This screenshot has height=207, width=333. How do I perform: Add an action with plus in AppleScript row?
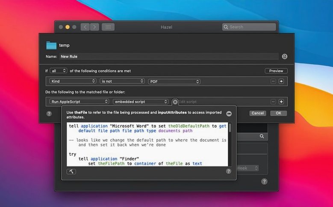point(281,102)
